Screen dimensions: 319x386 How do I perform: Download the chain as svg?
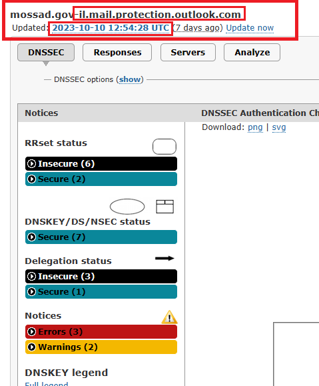[x=279, y=127]
